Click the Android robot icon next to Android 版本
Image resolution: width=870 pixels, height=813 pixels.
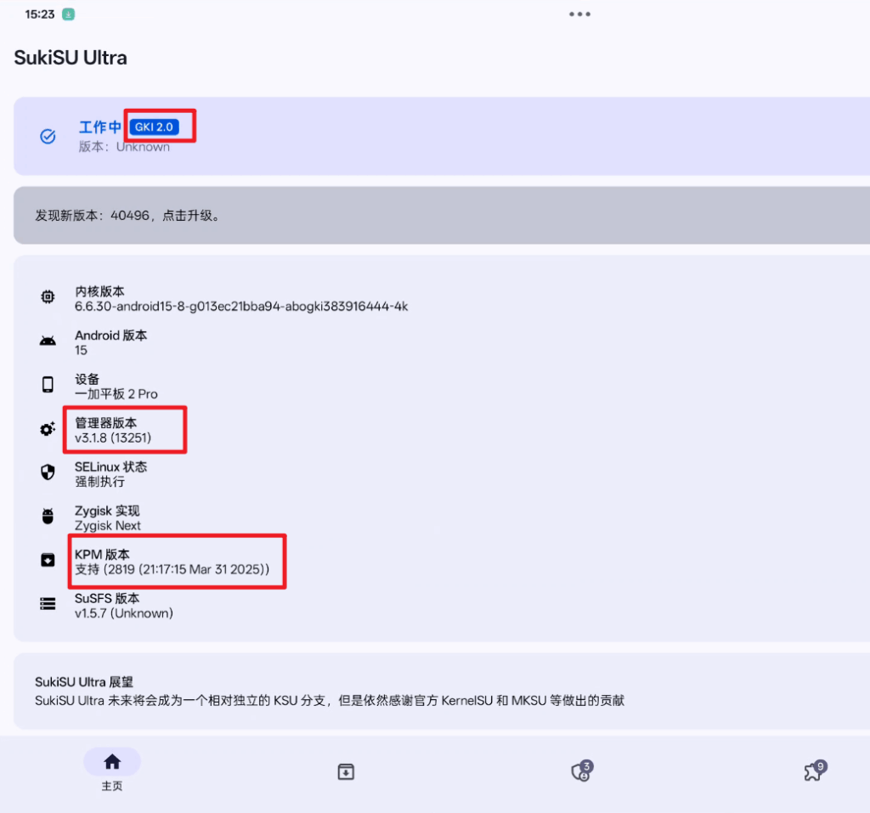[x=47, y=341]
